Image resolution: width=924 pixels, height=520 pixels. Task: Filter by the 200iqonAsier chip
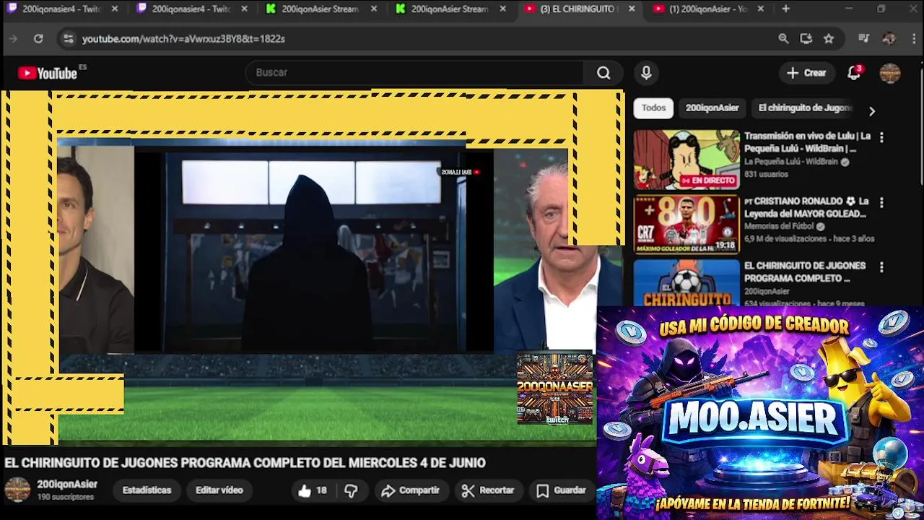pyautogui.click(x=712, y=108)
